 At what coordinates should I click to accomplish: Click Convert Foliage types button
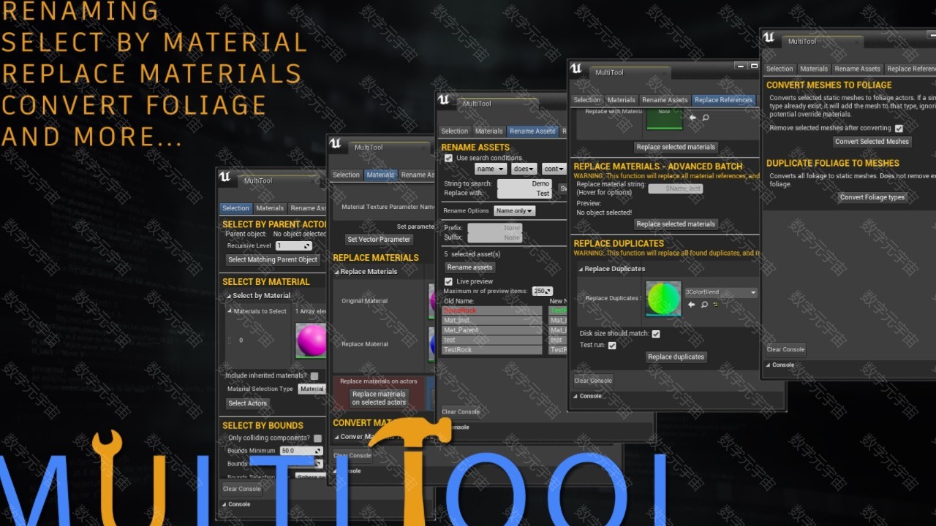point(872,197)
